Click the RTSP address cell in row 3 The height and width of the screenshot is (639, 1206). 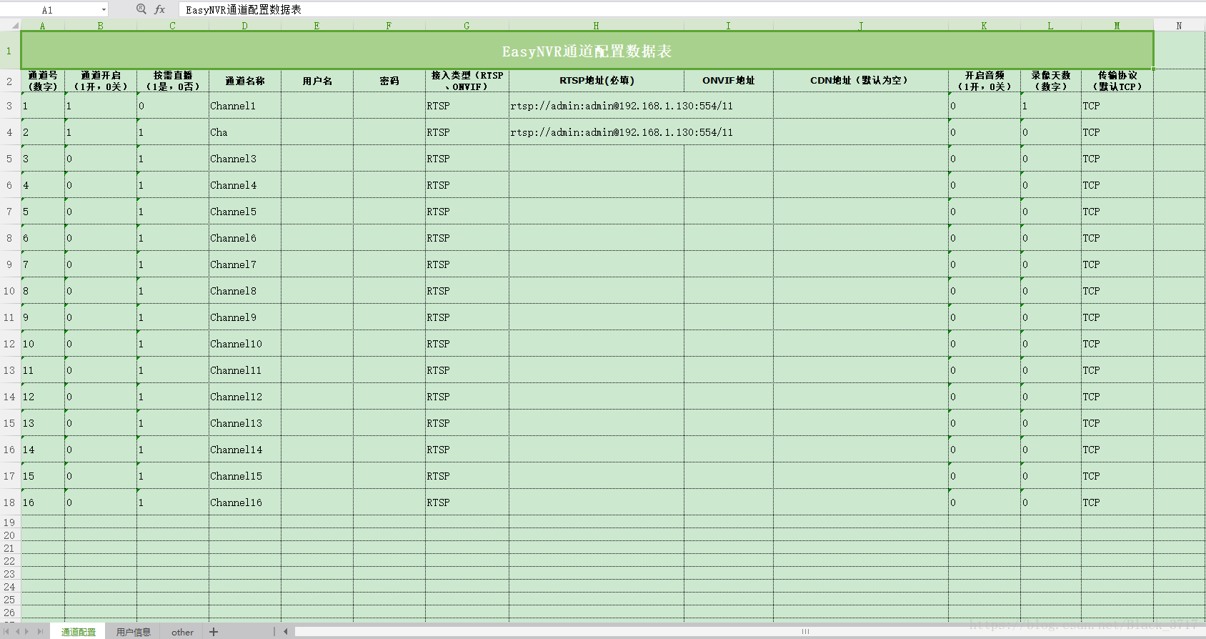pyautogui.click(x=597, y=106)
